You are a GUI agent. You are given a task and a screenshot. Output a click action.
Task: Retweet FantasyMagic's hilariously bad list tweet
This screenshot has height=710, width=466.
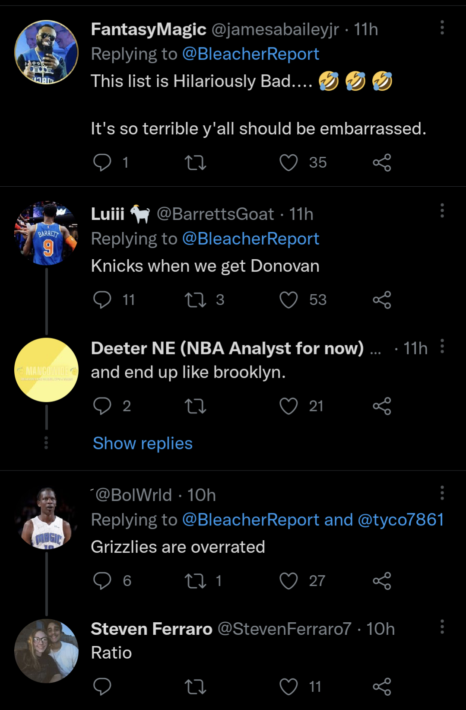coord(195,162)
